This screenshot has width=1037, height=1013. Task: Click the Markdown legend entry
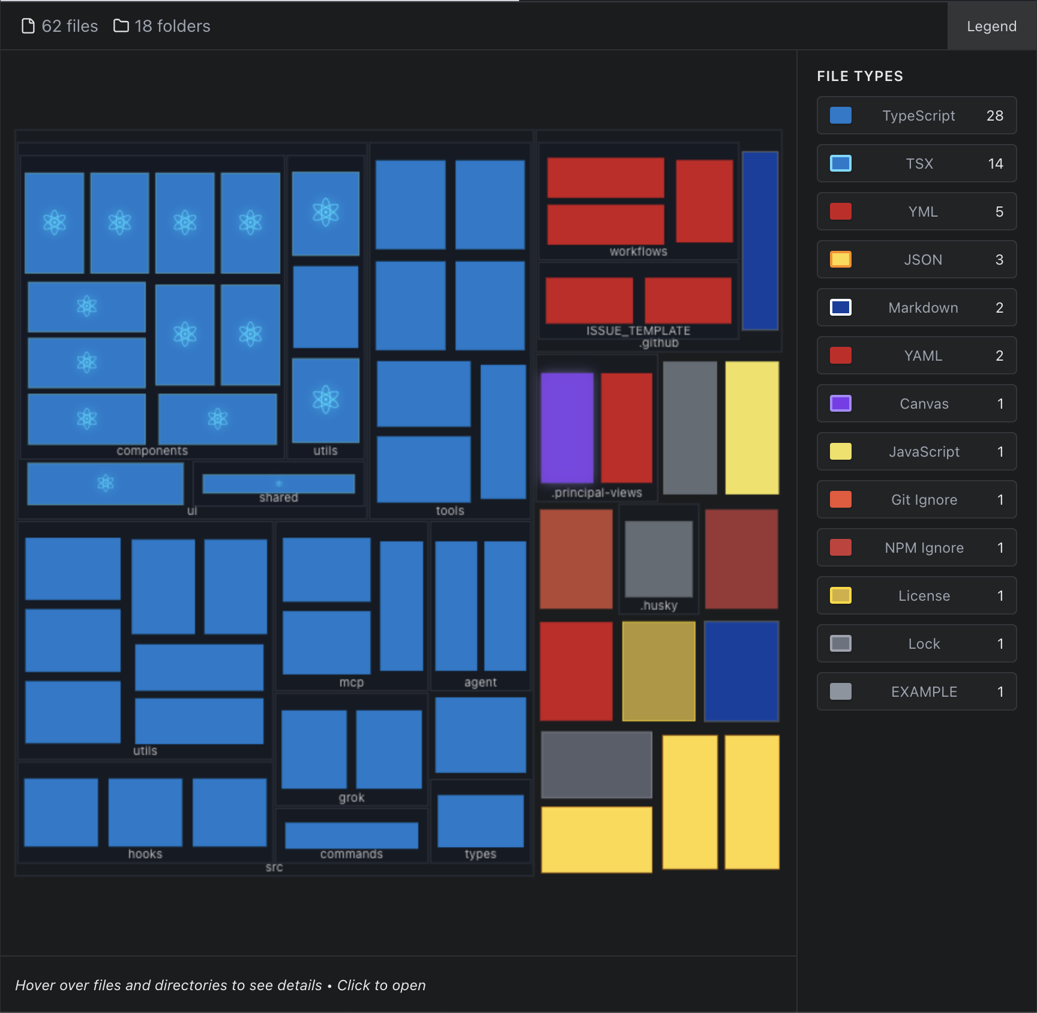click(x=916, y=308)
